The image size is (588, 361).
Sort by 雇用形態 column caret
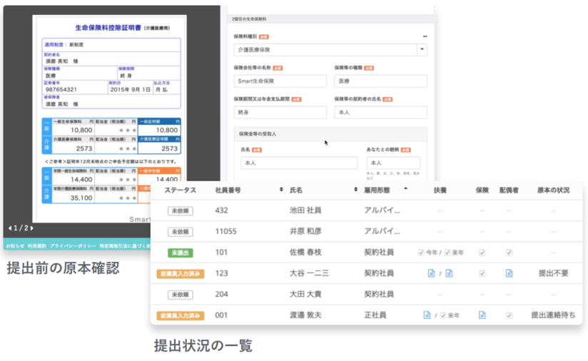[406, 189]
